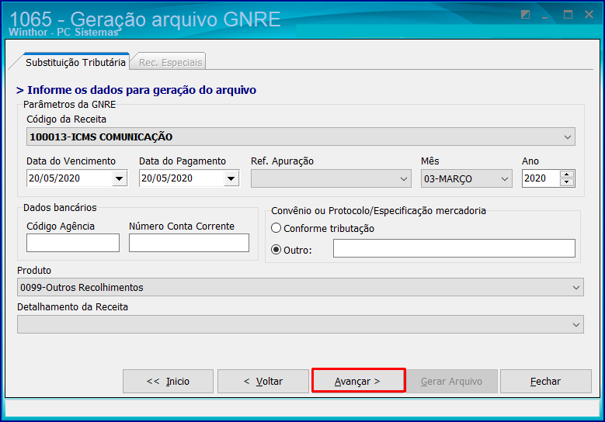Screen dimensions: 605x422
Task: Expand the Ref. Apuração combo box
Action: click(331, 179)
